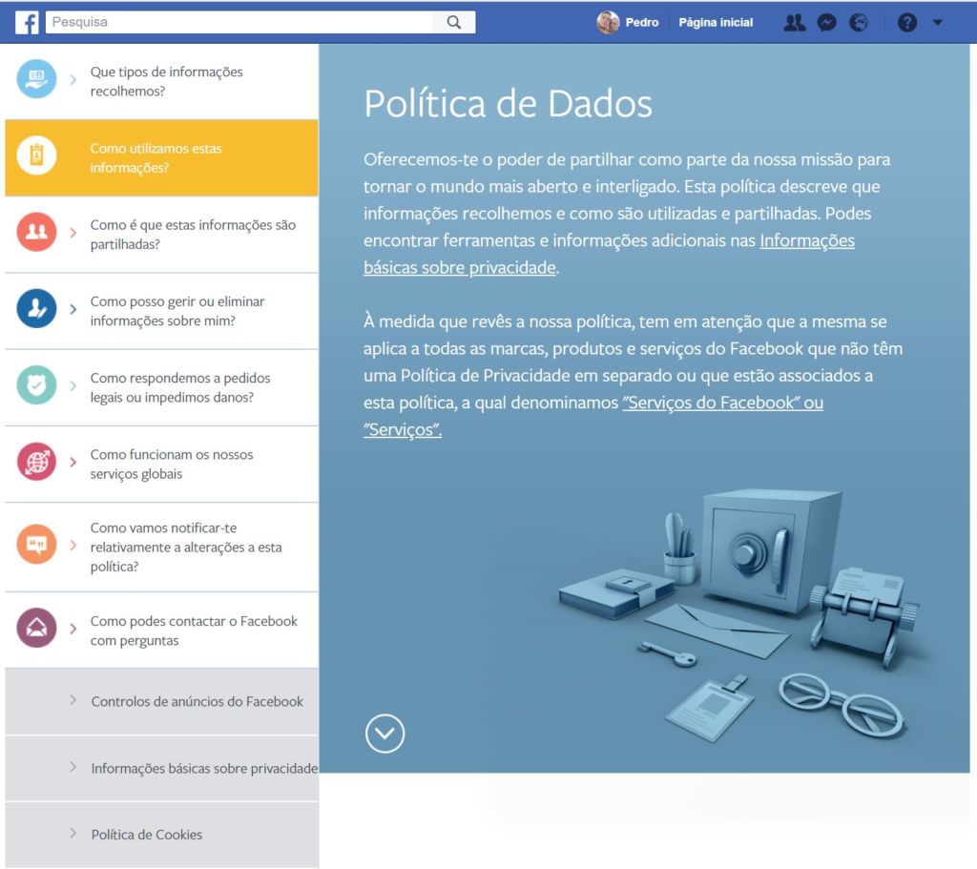977x869 pixels.
Task: Click the 'Política de Dados' heading
Action: 508,103
